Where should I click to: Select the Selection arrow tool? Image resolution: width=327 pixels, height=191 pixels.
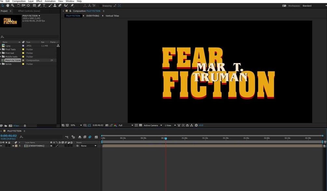(3, 6)
